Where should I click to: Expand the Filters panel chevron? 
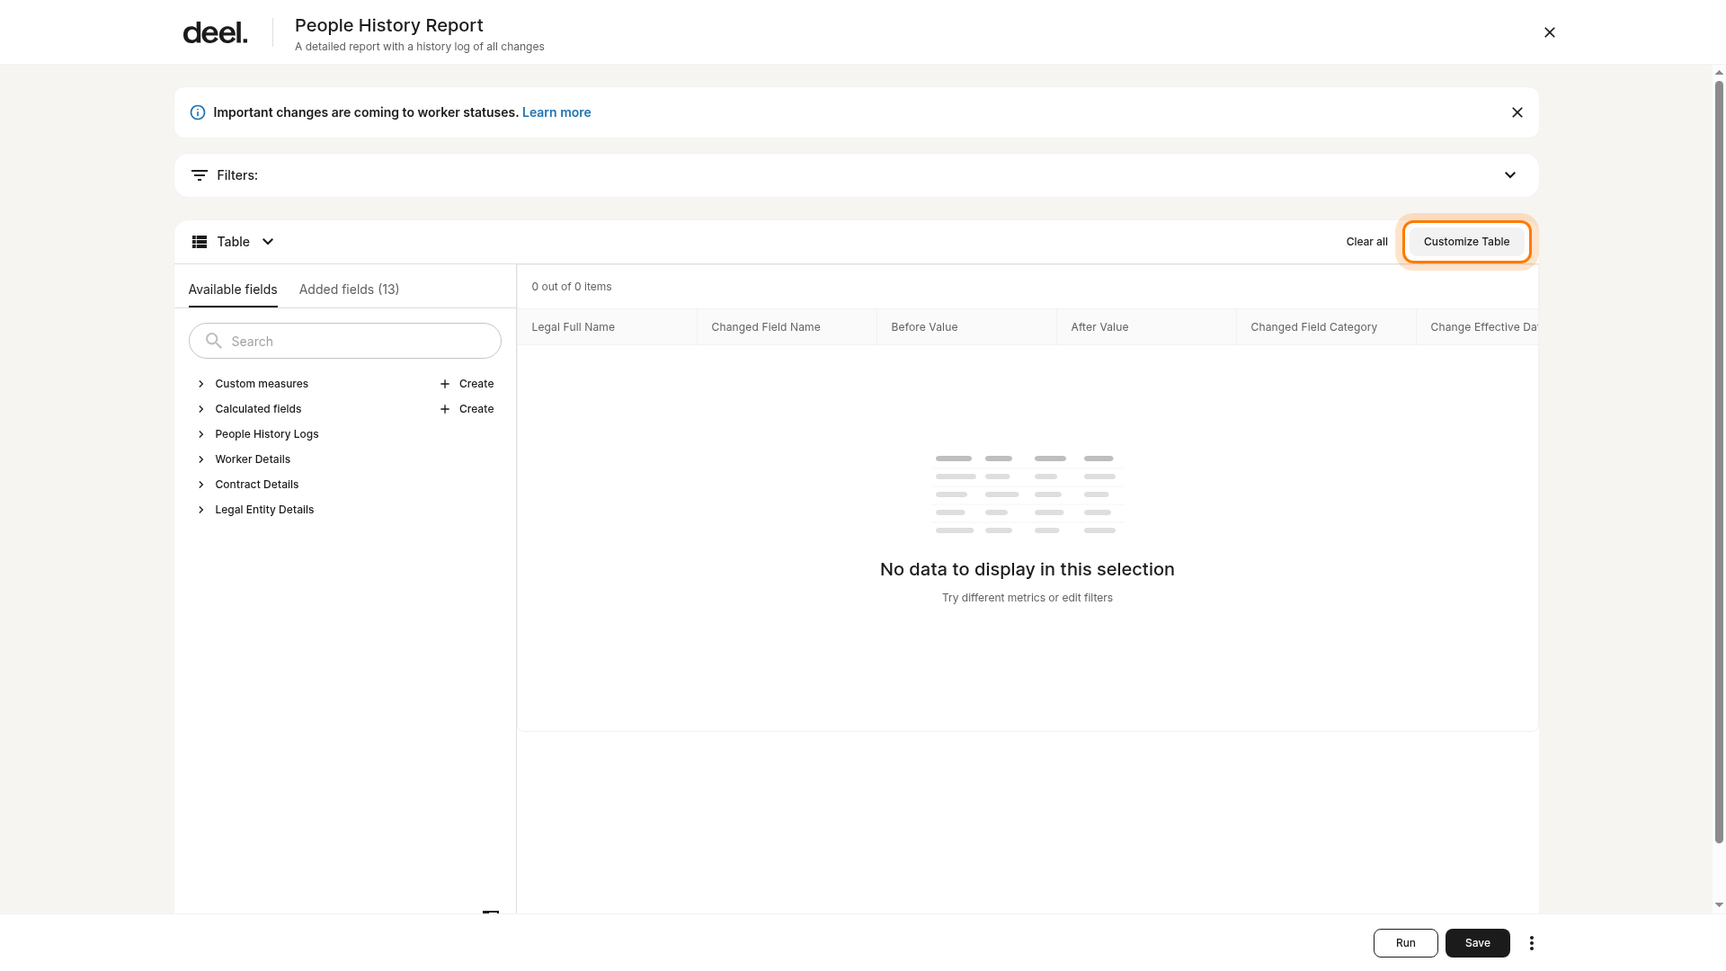coord(1510,175)
